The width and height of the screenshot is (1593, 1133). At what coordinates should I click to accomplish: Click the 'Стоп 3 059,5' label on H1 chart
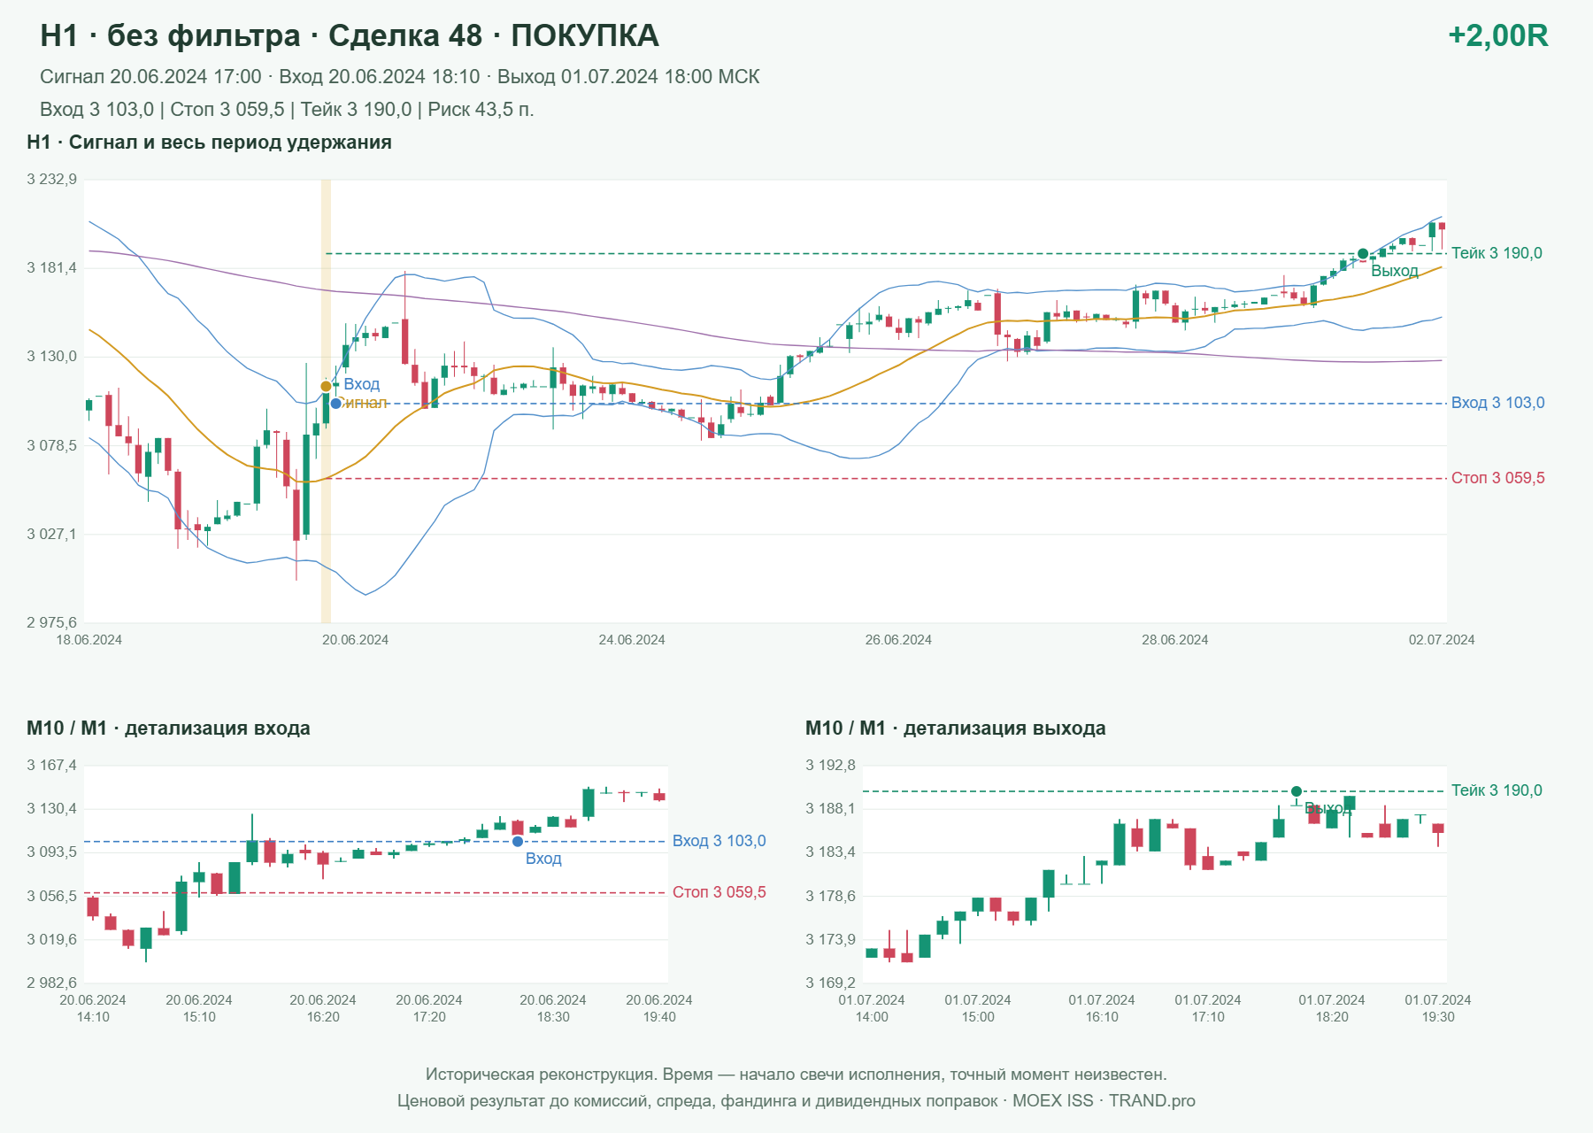(1497, 478)
